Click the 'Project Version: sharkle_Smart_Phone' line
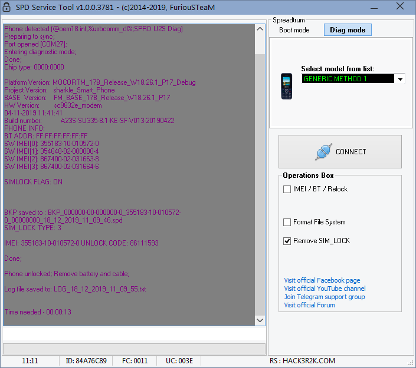The height and width of the screenshot is (368, 416). tap(60, 90)
